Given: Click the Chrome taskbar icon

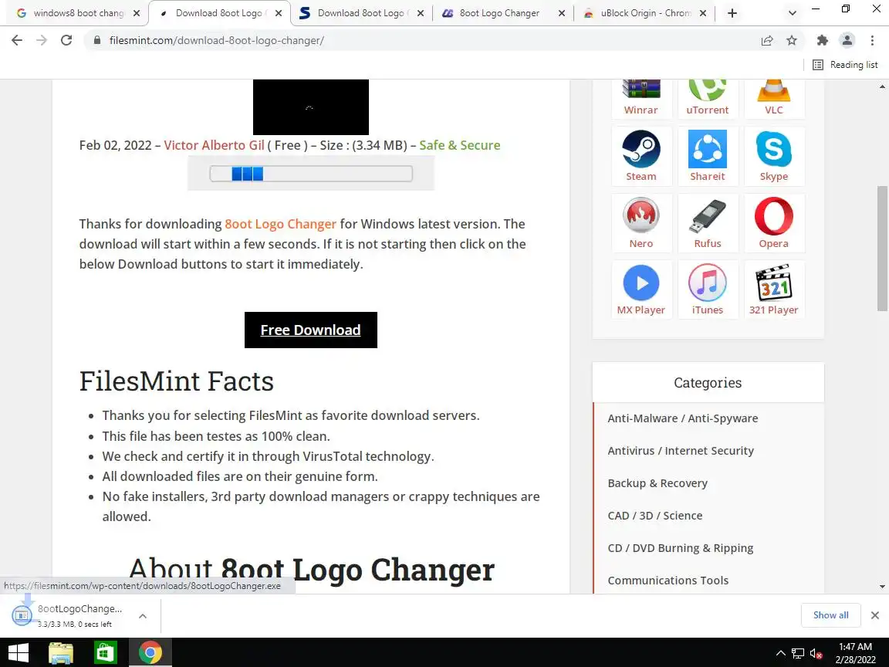Looking at the screenshot, I should (150, 653).
